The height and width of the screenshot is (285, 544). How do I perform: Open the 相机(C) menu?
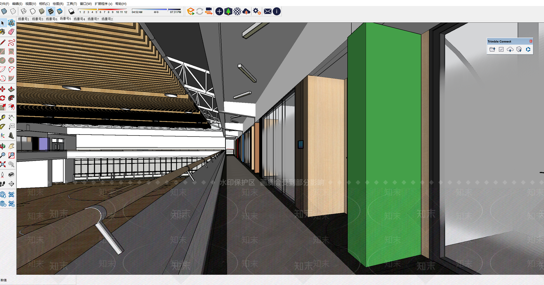[x=44, y=4]
